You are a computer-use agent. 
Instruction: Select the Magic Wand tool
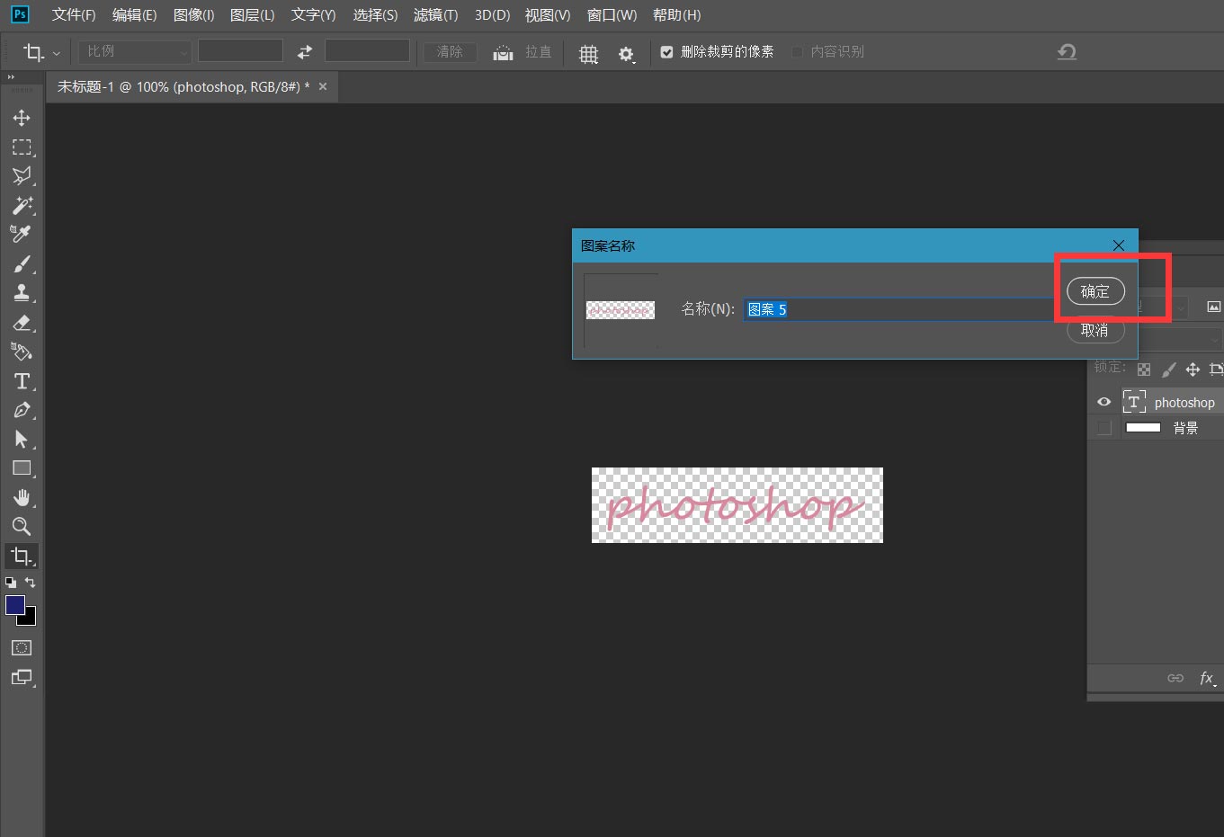tap(22, 205)
